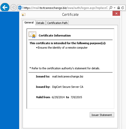Click the Issuer Statement button
The height and width of the screenshot is (129, 126).
click(102, 115)
